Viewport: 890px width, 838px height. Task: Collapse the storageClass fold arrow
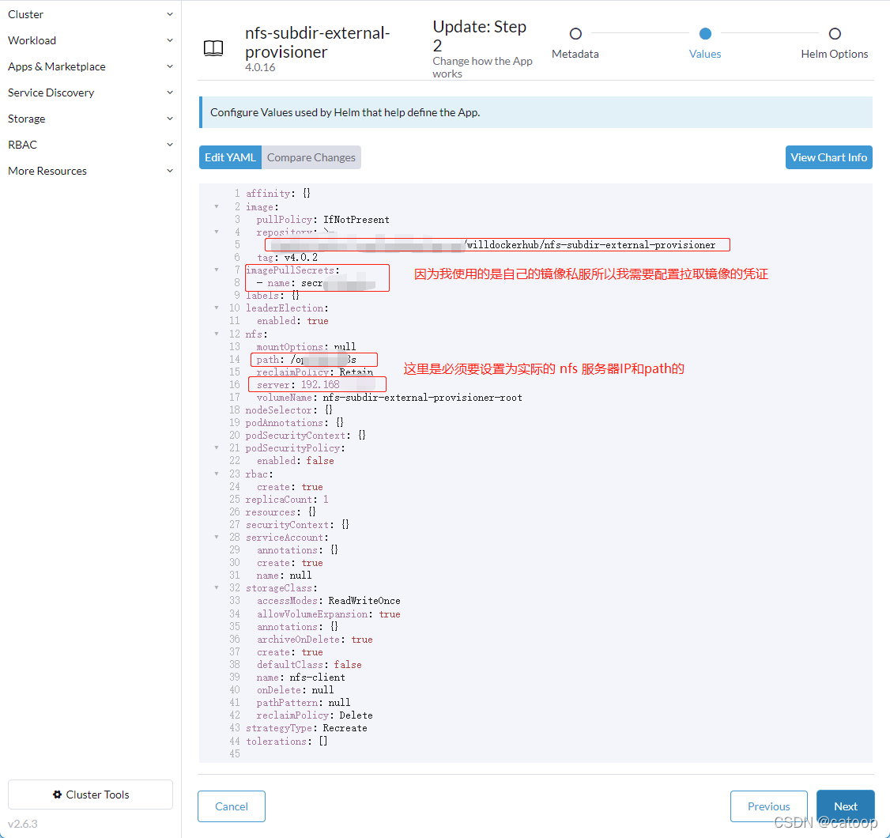[x=217, y=587]
